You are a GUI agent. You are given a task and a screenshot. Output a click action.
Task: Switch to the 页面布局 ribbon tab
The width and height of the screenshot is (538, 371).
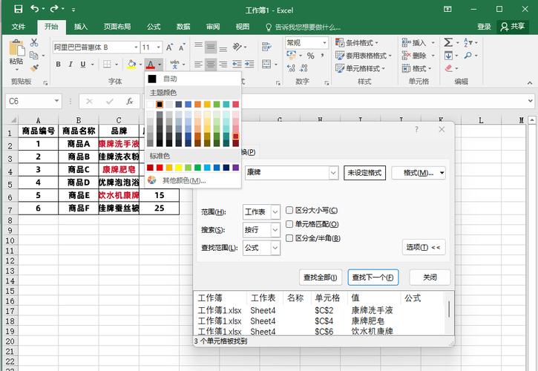click(117, 27)
